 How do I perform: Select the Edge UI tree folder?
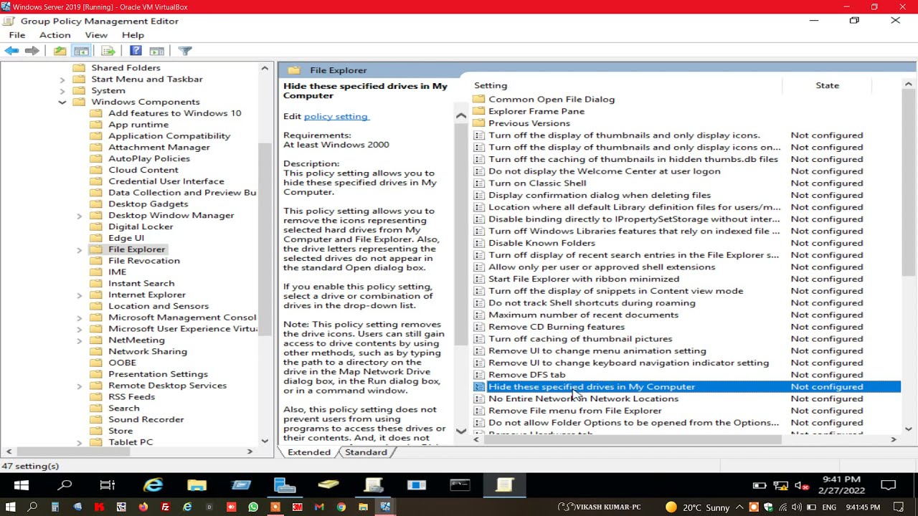tap(126, 238)
